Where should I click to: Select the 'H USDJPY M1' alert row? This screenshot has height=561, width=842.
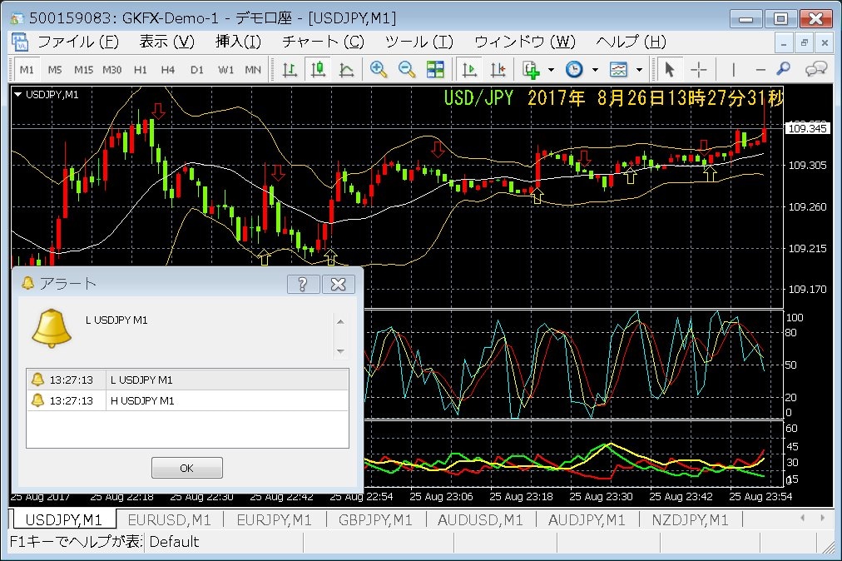(187, 401)
